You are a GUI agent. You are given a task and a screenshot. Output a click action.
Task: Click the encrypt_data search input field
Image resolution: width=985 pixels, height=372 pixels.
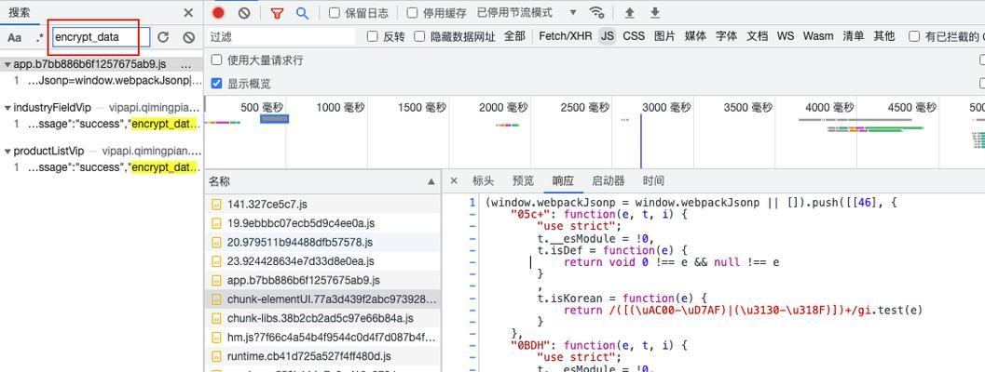pyautogui.click(x=102, y=37)
